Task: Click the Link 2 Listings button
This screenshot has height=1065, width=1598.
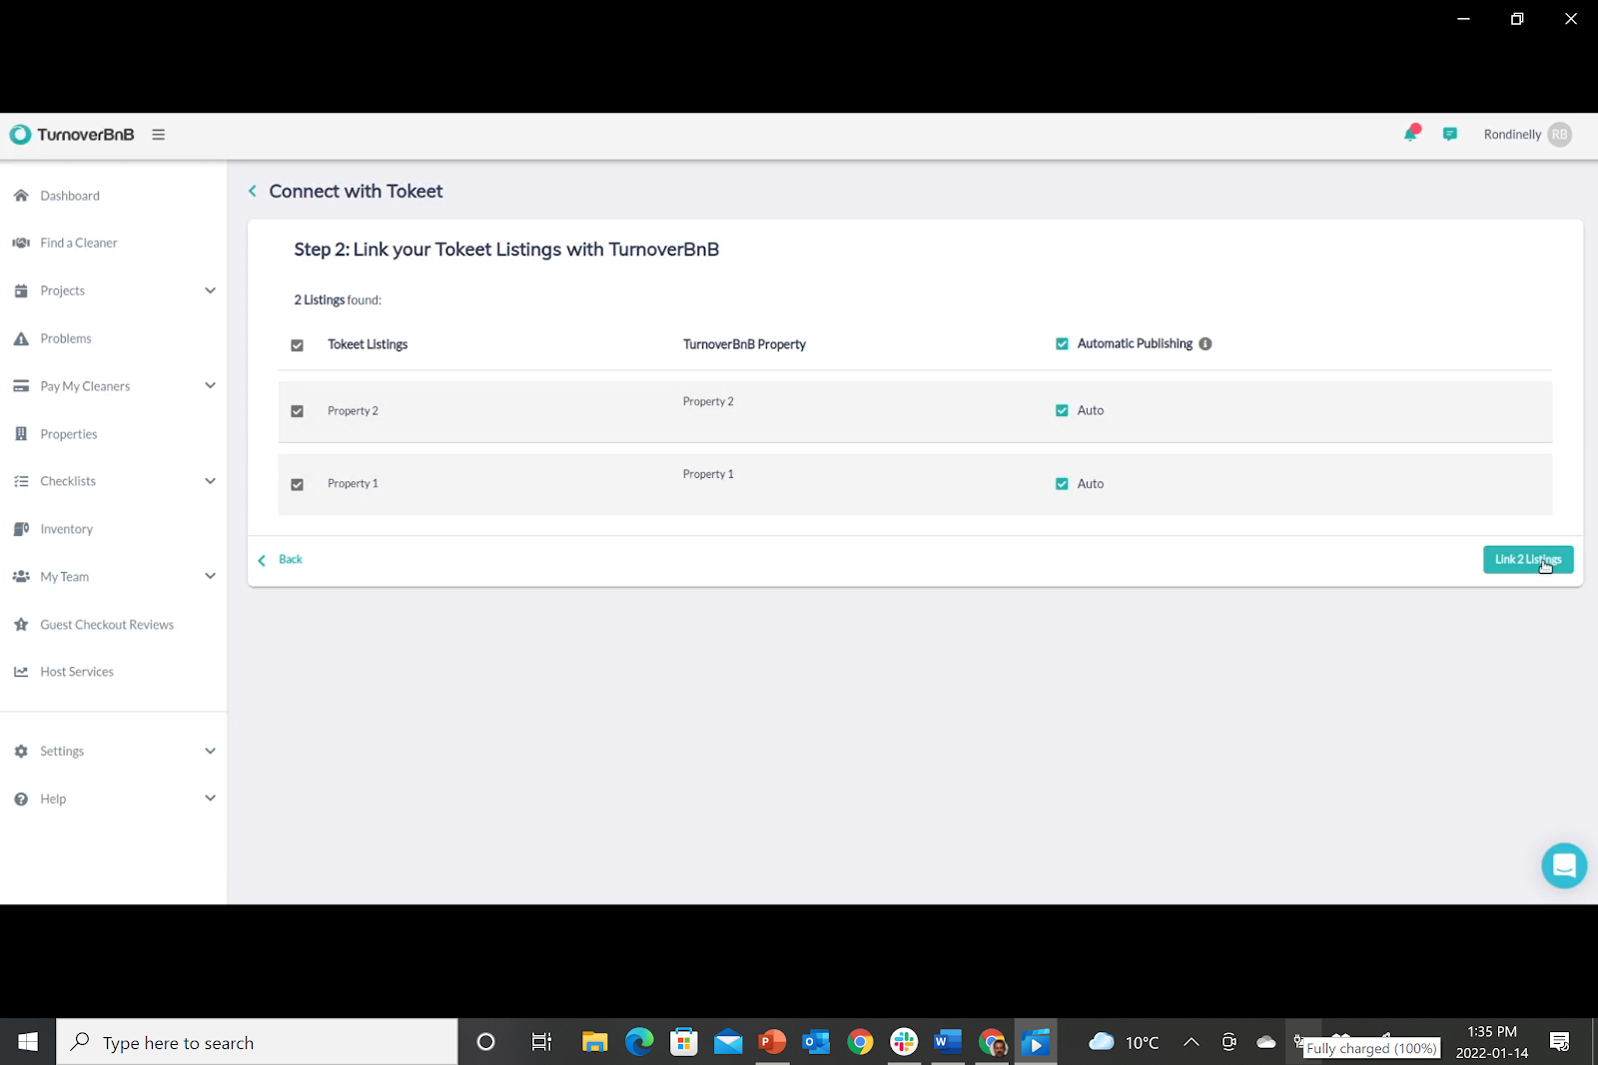Action: pos(1528,560)
